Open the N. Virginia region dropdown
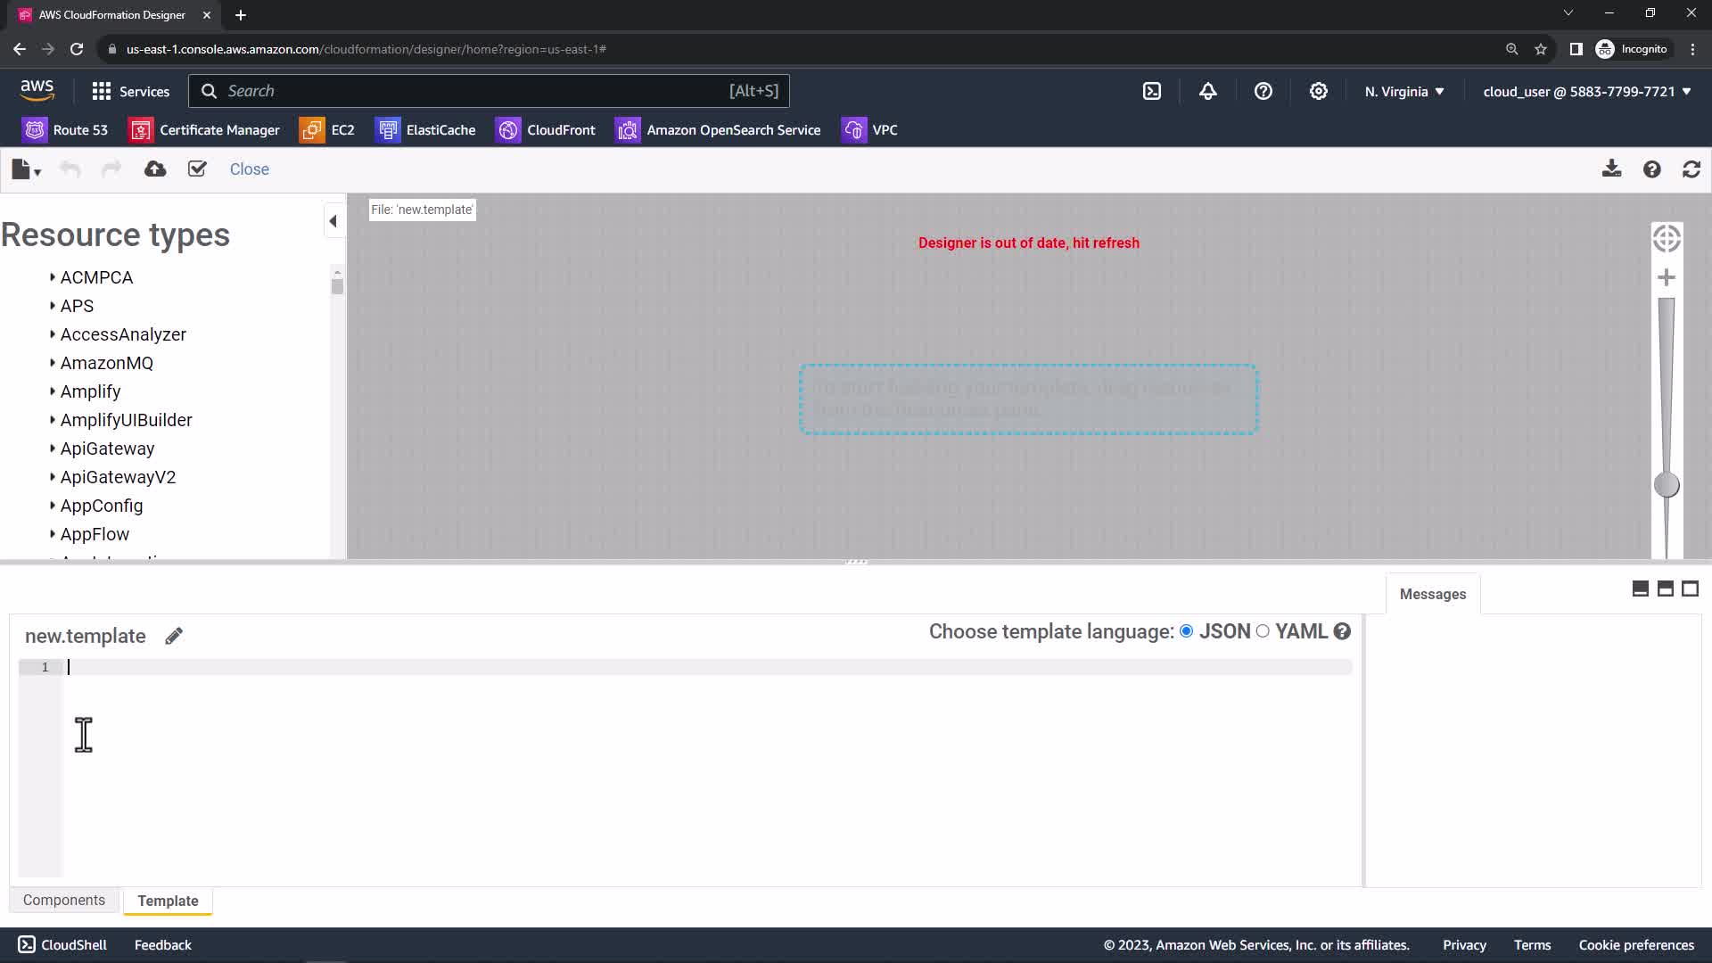Screen dimensions: 1712x963 coord(1404,92)
